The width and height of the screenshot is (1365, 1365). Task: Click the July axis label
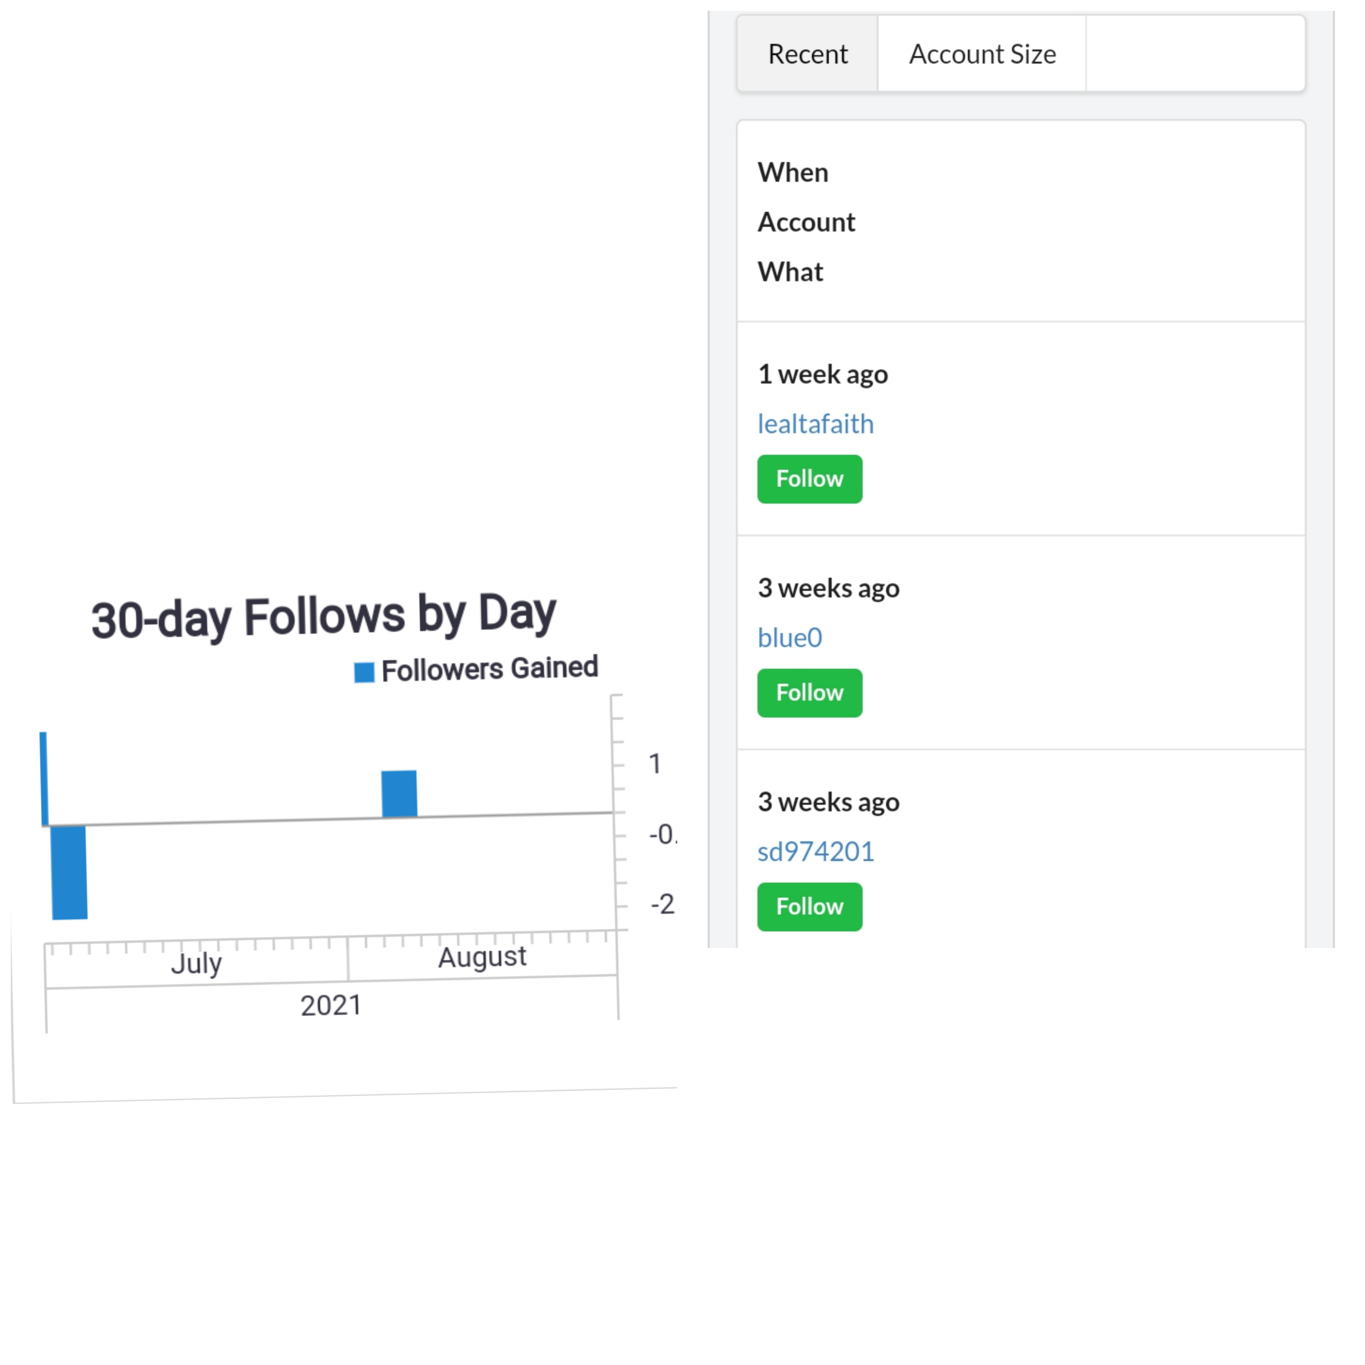click(196, 963)
